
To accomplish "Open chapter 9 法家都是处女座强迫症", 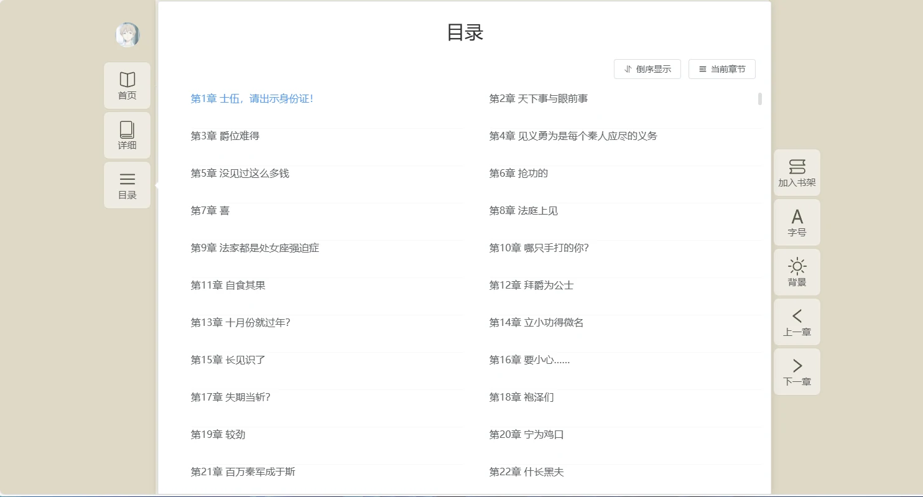I will [254, 248].
